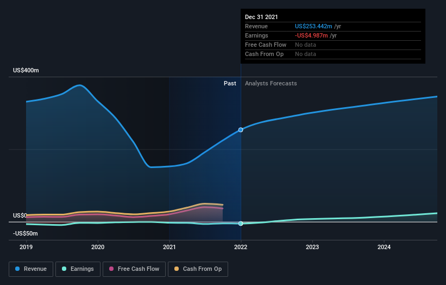Toggle the Revenue legend series
The width and height of the screenshot is (446, 285).
(31, 269)
